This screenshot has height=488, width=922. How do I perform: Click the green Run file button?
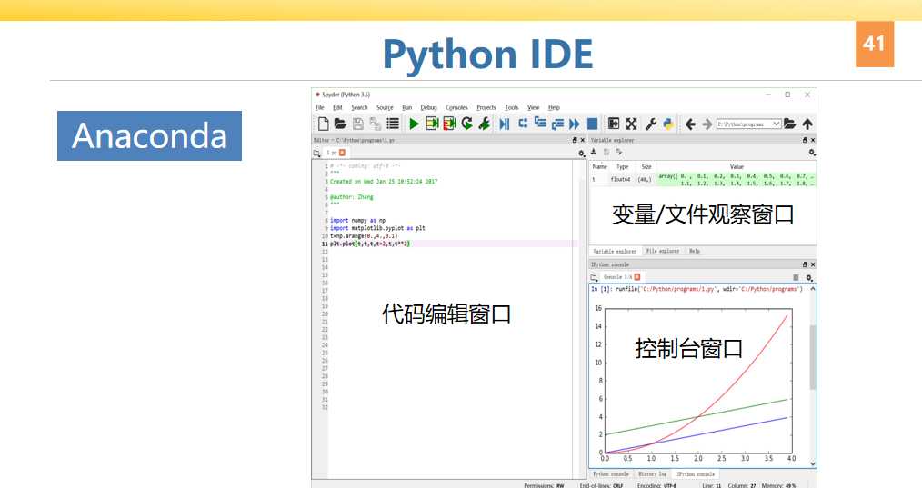(415, 124)
